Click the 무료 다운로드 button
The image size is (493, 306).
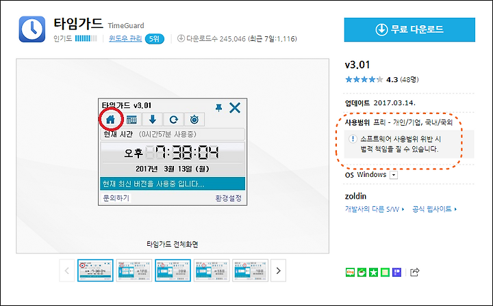click(x=409, y=30)
